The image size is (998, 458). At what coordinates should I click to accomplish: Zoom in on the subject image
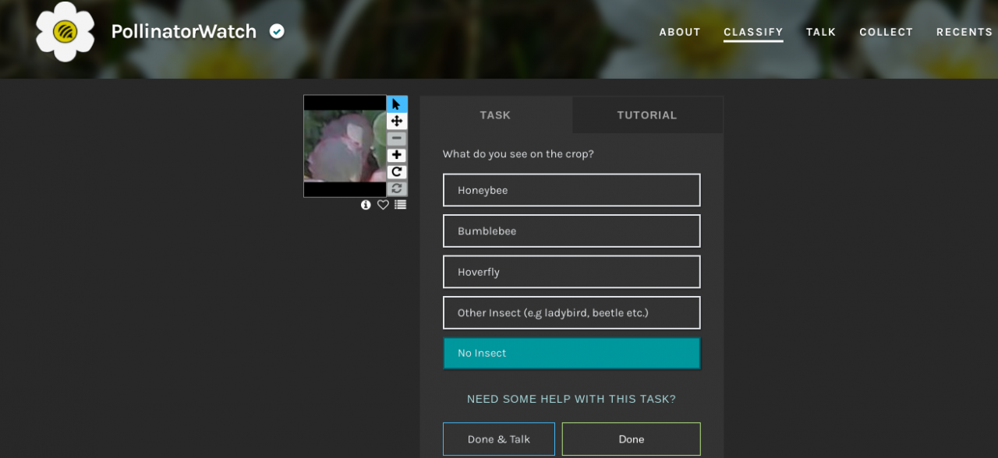point(397,155)
